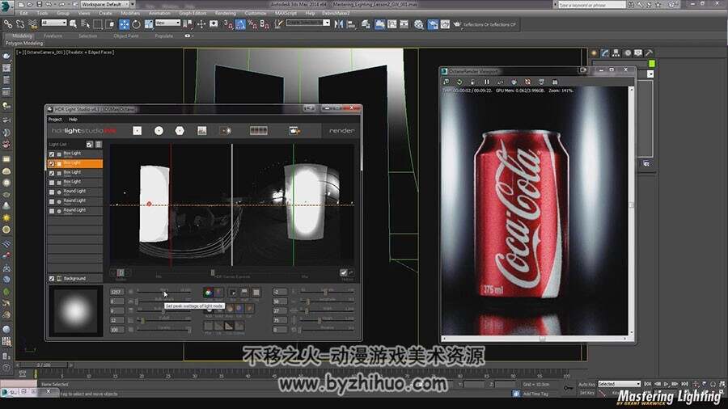Expand the command panel dropdown arrow
This screenshot has height=409, width=728.
tap(650, 74)
